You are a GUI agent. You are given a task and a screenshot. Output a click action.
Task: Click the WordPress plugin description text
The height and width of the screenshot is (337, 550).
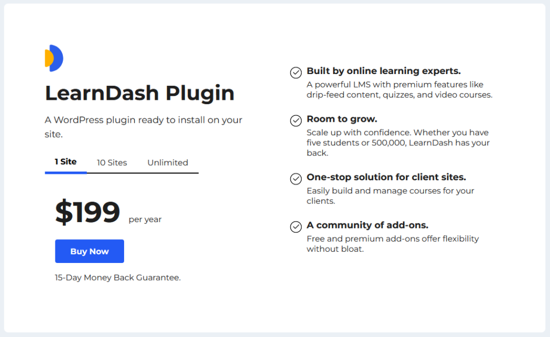coord(143,127)
